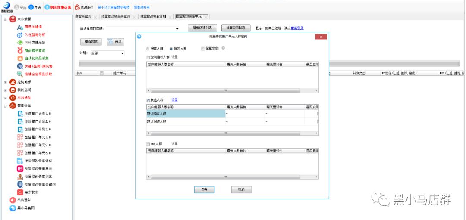Click the 京东快车 red icon
The height and width of the screenshot is (220, 466).
pyautogui.click(x=20, y=192)
